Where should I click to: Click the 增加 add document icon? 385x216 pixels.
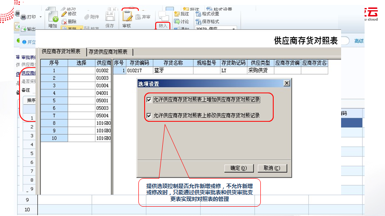(53, 17)
